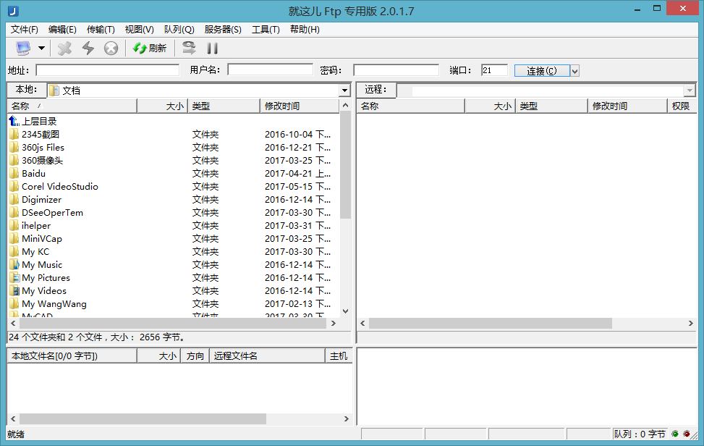Expand the 连接 button dropdown arrow

574,71
